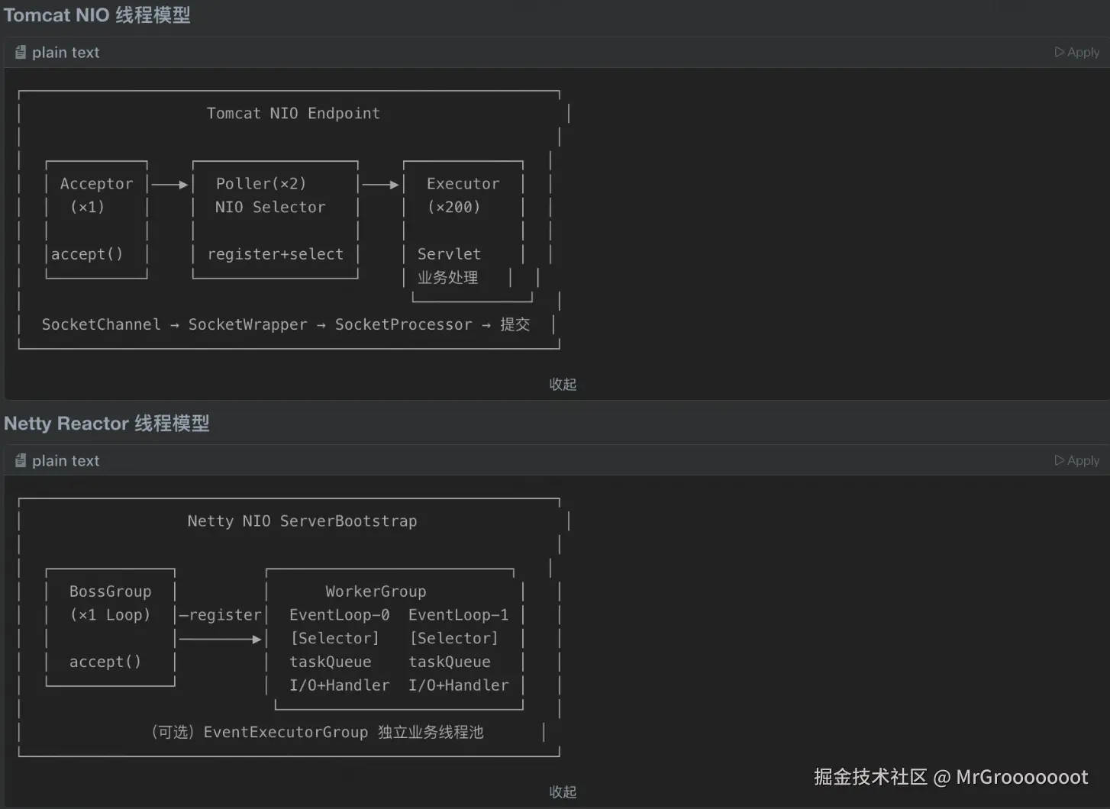Click the "Netty Reactor 线程模型" heading
This screenshot has height=809, width=1110.
click(x=107, y=424)
